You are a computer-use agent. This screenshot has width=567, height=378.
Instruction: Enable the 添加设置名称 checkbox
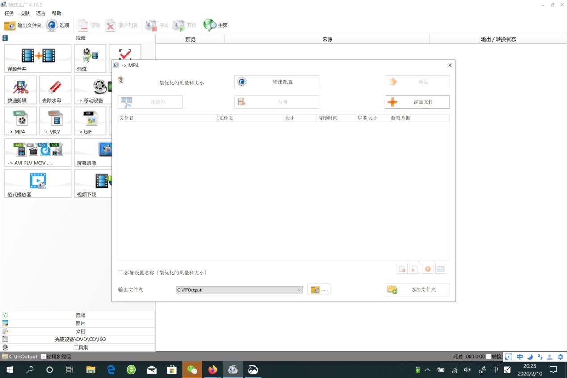point(121,273)
